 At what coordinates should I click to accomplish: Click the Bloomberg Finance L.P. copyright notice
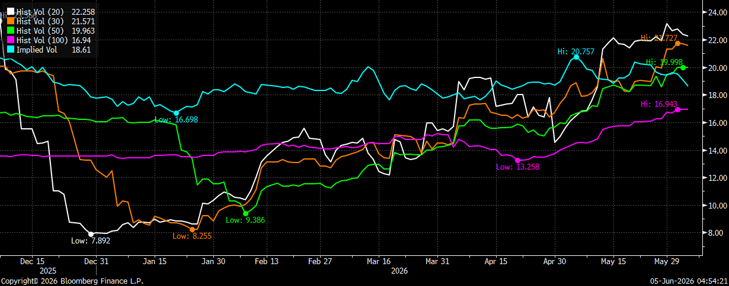(x=72, y=281)
